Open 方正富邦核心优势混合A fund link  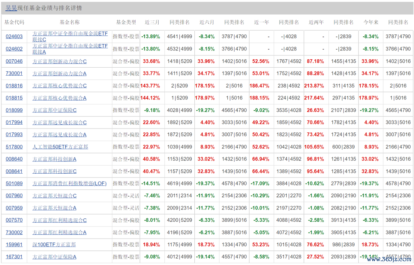[59, 98]
